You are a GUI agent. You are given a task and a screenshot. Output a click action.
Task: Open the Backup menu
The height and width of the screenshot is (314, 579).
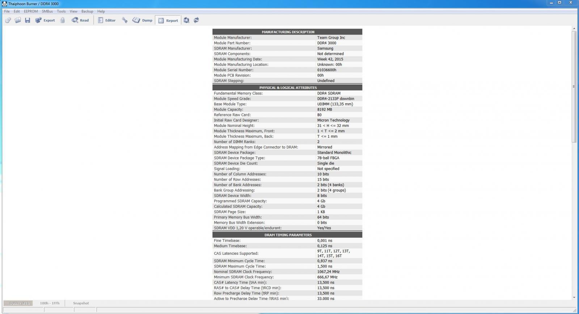[x=87, y=11]
